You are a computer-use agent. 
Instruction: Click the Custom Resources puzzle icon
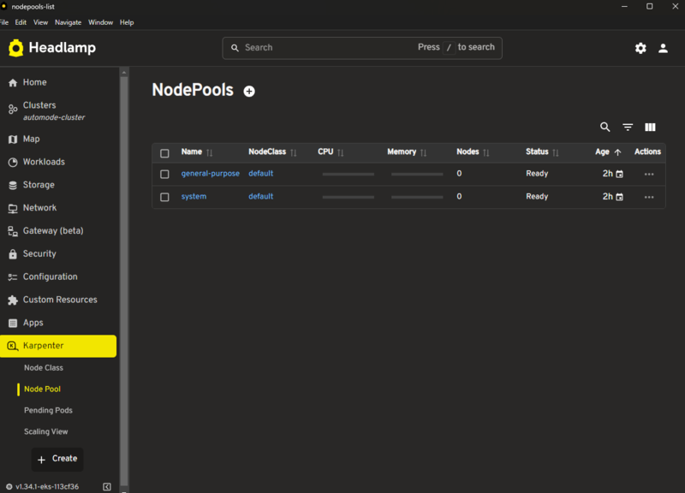[x=13, y=300]
